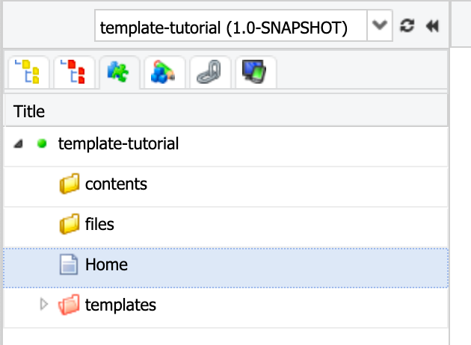Open the module selector dropdown arrow
The image size is (471, 345).
(x=380, y=26)
